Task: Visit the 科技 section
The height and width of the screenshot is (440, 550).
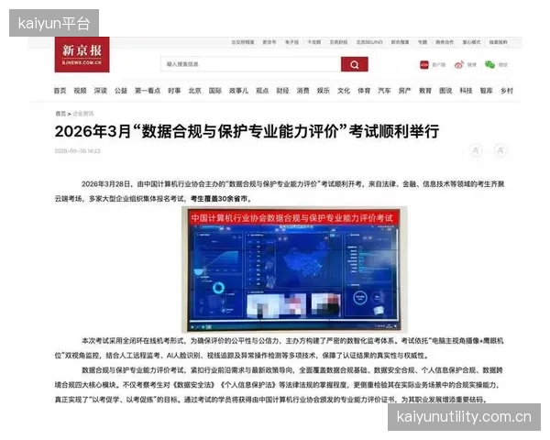Action: pyautogui.click(x=466, y=91)
